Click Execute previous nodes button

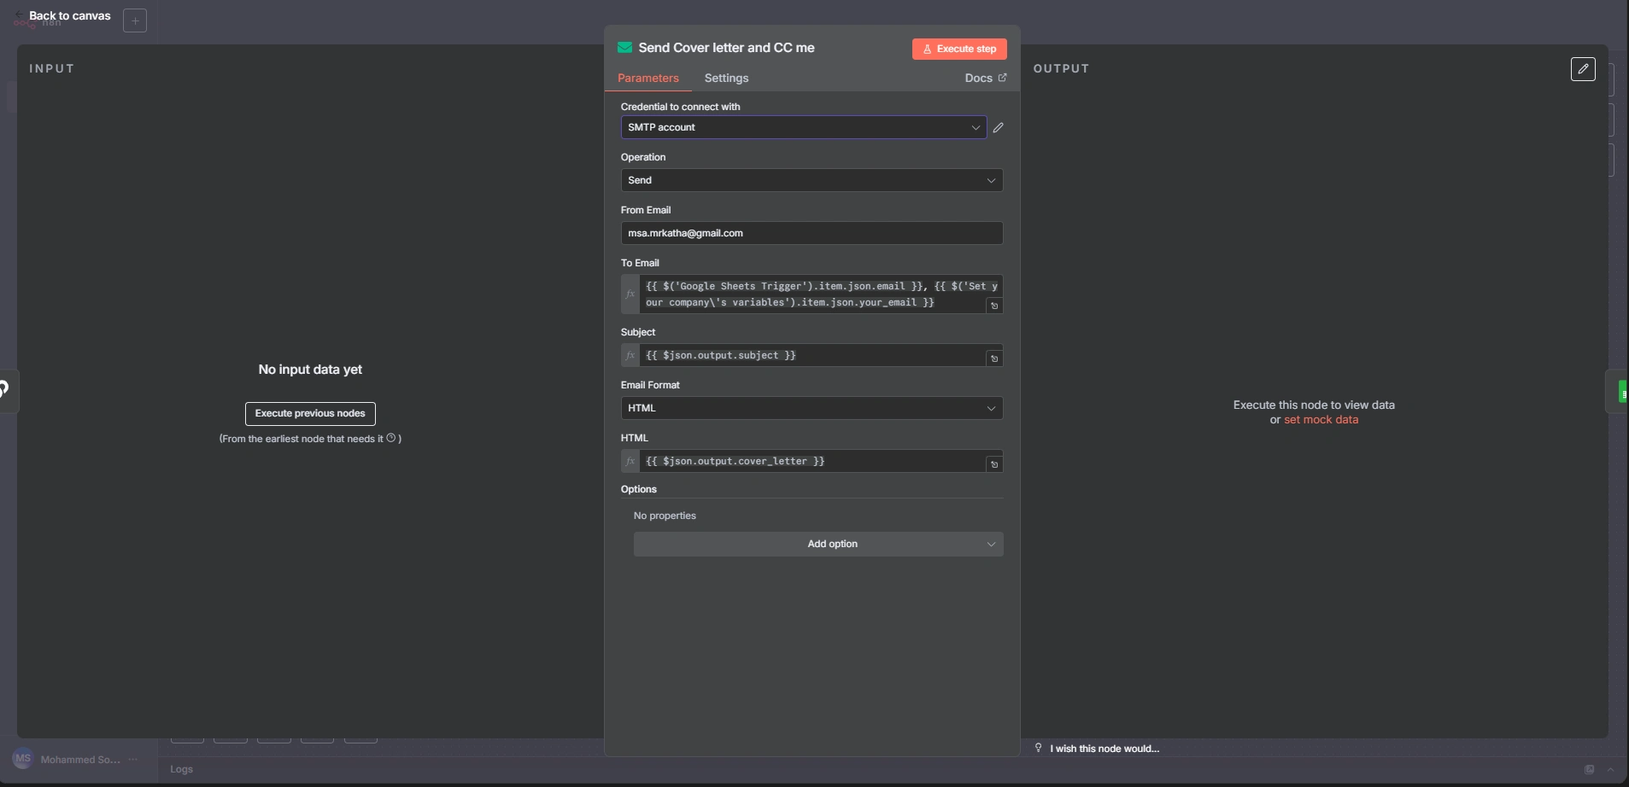(x=310, y=413)
